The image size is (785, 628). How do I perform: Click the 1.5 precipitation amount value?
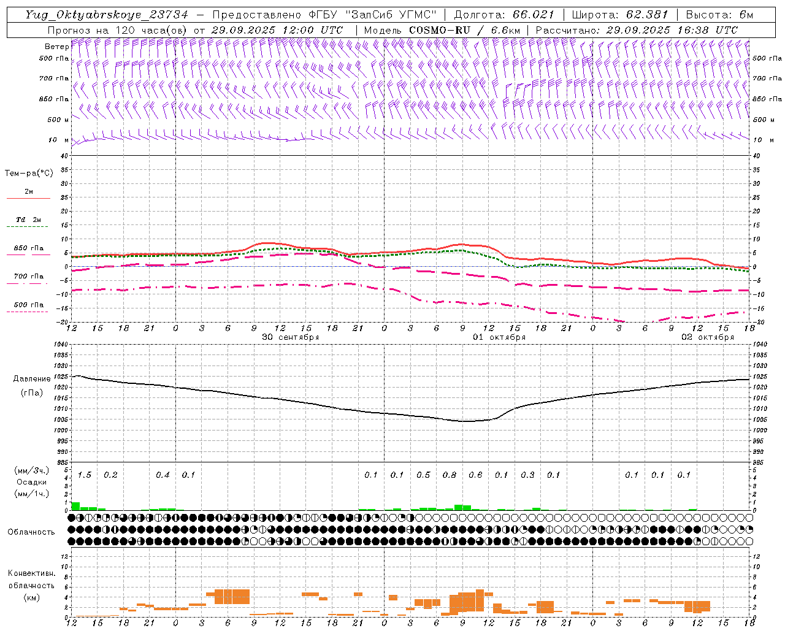(x=85, y=475)
